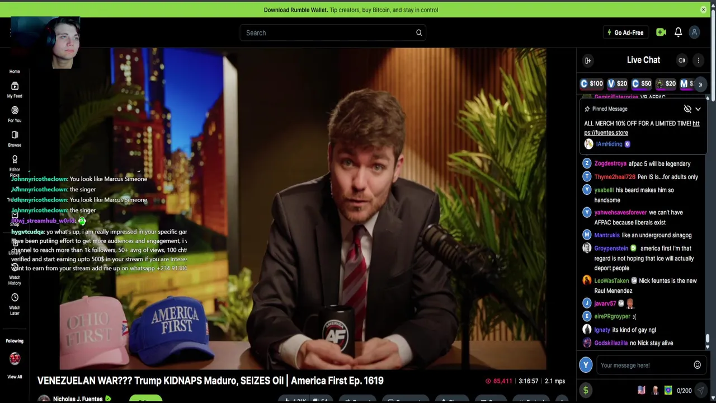
Task: Click the Home sidebar menu item
Action: point(15,72)
